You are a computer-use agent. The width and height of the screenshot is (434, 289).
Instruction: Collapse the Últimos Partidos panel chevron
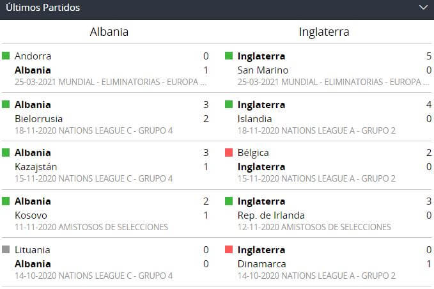click(x=422, y=8)
